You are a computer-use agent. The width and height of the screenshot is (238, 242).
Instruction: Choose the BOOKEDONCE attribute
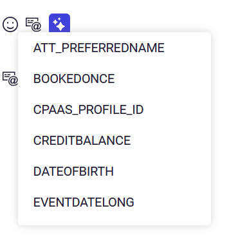click(114, 79)
